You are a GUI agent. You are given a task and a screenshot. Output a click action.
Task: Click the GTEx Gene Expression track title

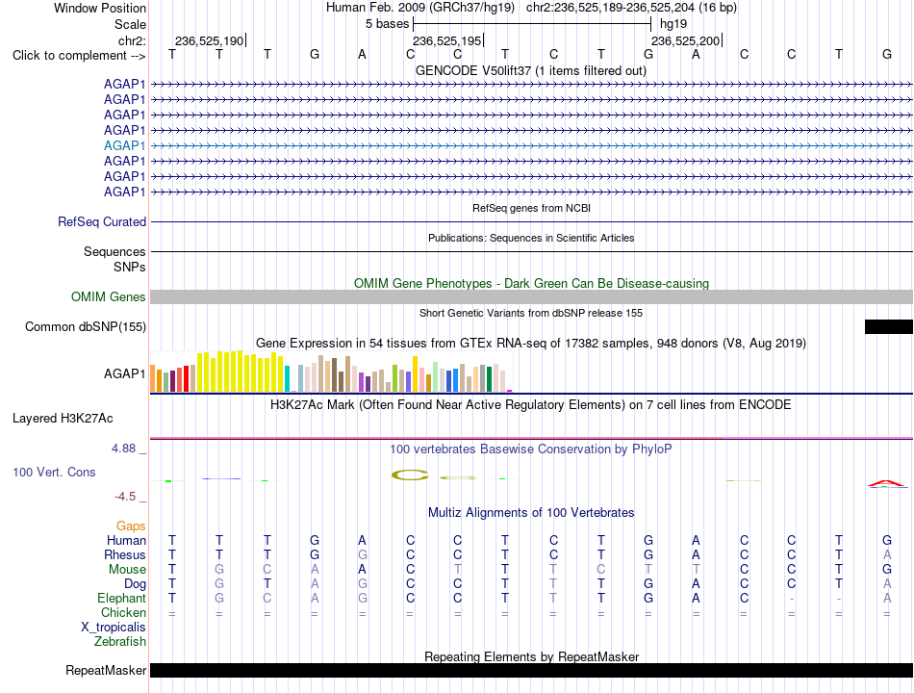(531, 343)
